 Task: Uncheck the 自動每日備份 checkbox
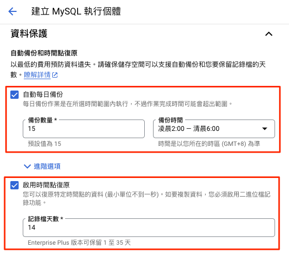click(x=14, y=95)
